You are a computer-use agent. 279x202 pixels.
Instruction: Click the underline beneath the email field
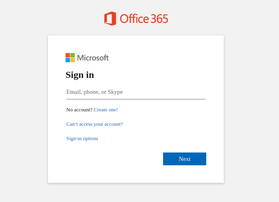[x=136, y=99]
